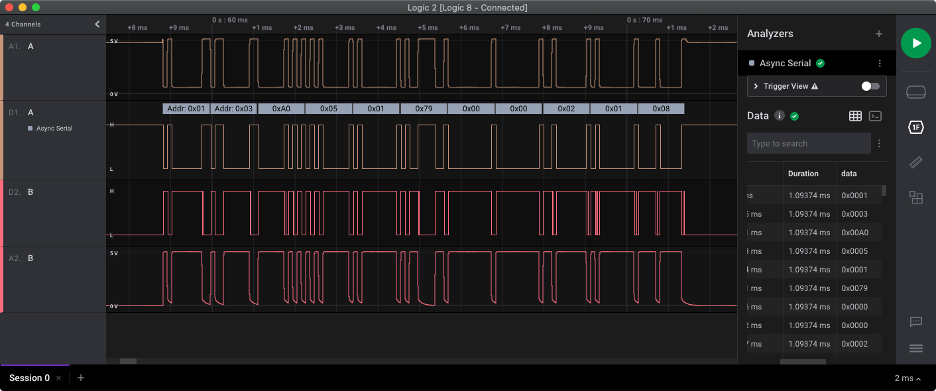Click the data table vertical scrollbar
Viewport: 936px width, 391px height.
[x=884, y=191]
